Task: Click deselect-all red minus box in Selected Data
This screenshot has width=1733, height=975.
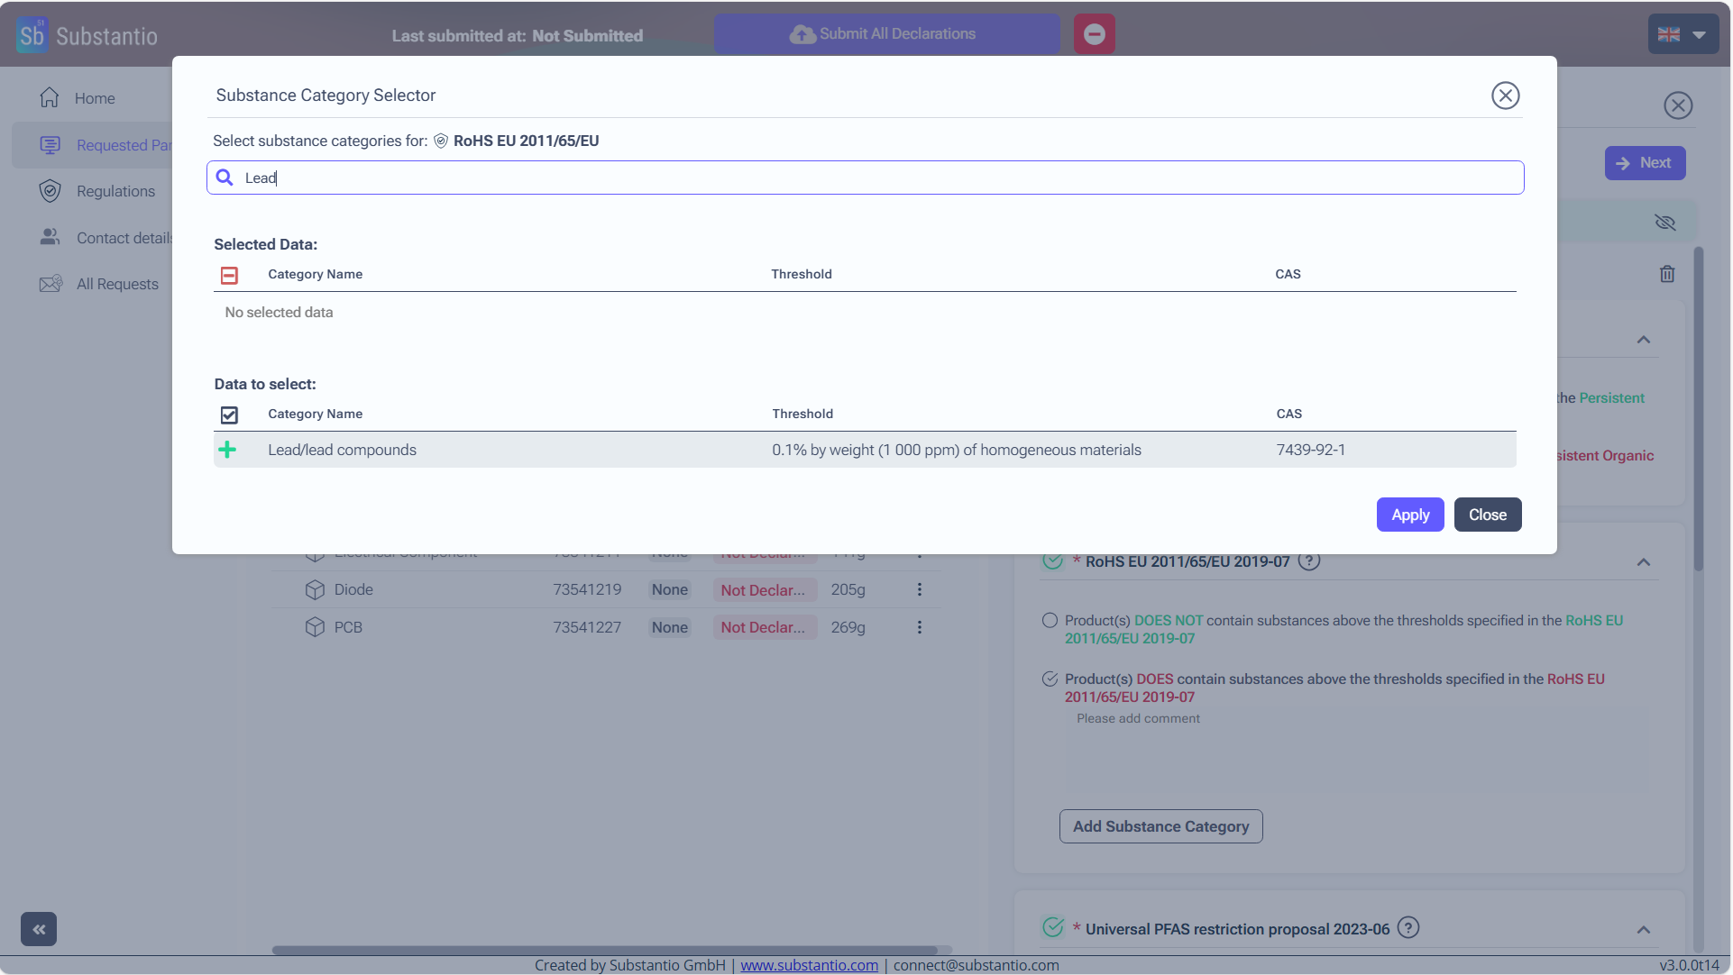Action: pyautogui.click(x=229, y=275)
